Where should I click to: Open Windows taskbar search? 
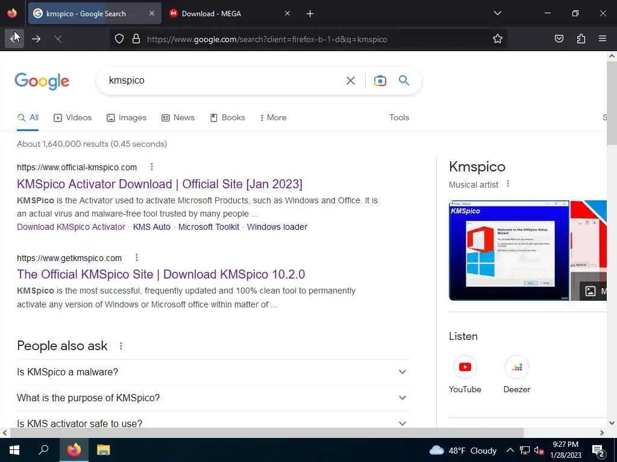(x=43, y=450)
